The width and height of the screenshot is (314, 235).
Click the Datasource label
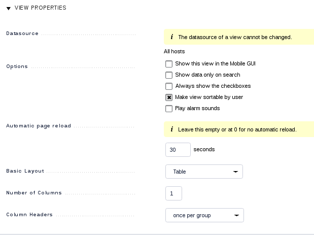(22, 33)
